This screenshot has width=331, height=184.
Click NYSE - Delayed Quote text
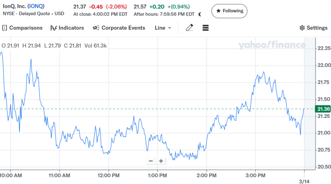[26, 14]
